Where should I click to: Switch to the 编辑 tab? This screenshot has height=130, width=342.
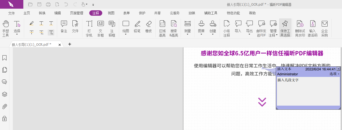pos(57,13)
